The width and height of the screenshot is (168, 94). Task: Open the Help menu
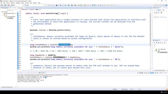[39, 3]
